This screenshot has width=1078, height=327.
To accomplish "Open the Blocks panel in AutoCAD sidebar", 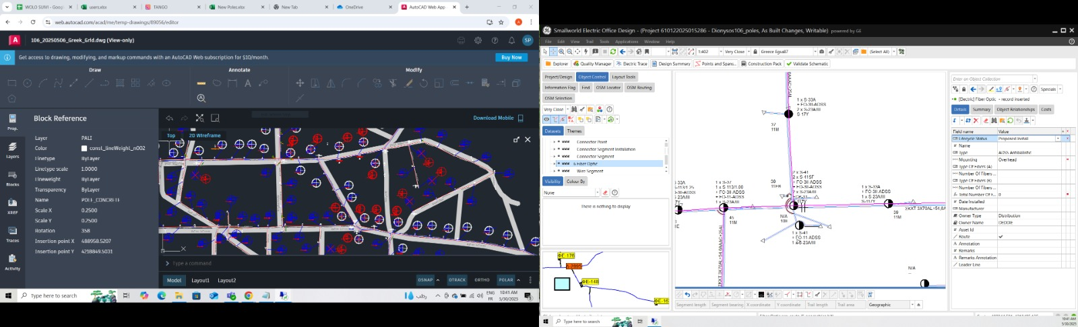I will (12, 178).
